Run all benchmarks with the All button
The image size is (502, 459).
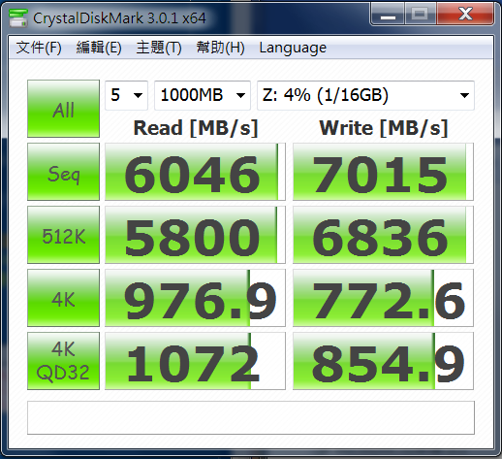[x=63, y=109]
